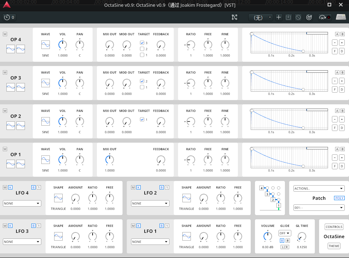
Task: Uncheck OP 4 target 3 checkbox
Action: coord(142,43)
